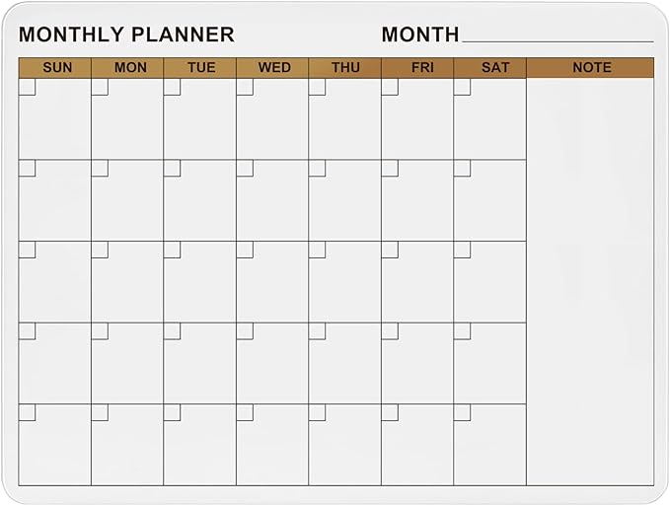Screen dimensions: 670x506
Task: Select the last-row Sunday day cell
Action: coord(55,449)
